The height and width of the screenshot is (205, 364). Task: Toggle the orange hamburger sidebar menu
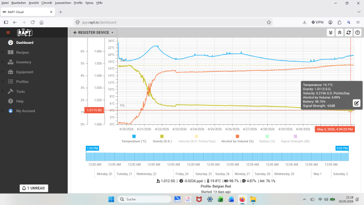pyautogui.click(x=8, y=32)
